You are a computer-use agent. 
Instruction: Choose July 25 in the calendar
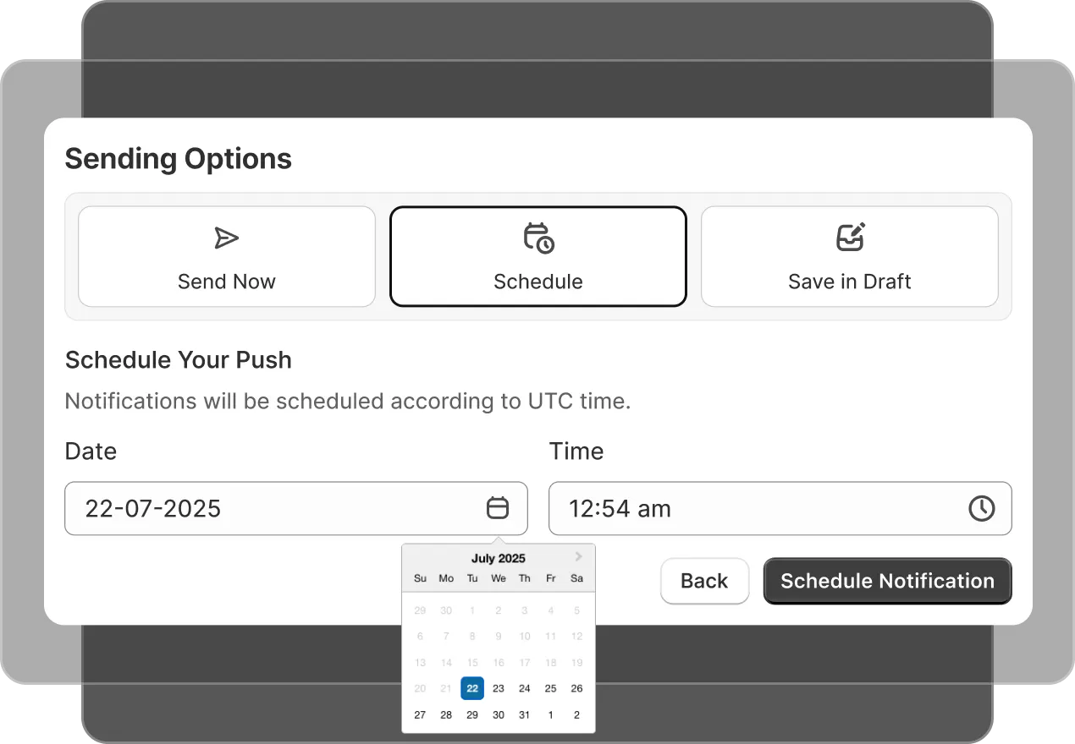[x=550, y=688]
